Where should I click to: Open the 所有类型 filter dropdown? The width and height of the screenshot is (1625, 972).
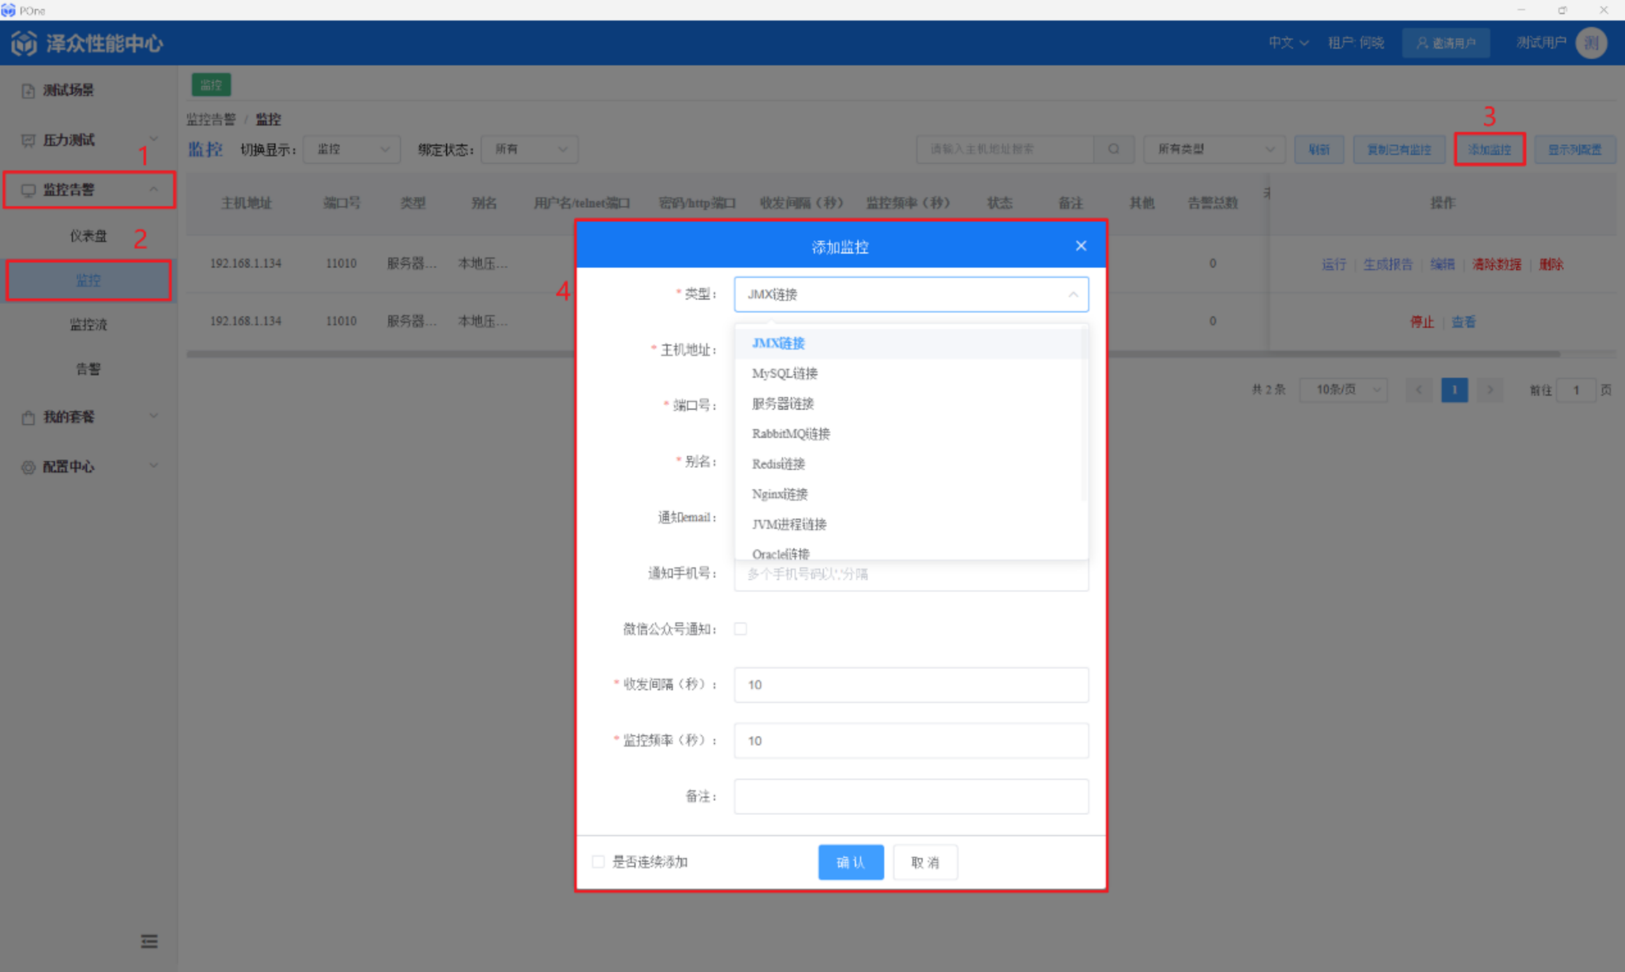[x=1214, y=149]
